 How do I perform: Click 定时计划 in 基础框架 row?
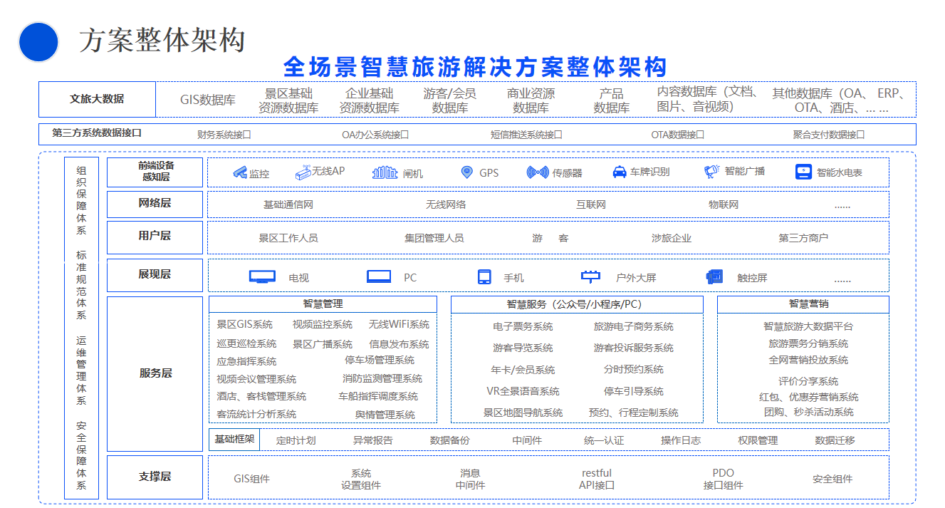pyautogui.click(x=296, y=440)
